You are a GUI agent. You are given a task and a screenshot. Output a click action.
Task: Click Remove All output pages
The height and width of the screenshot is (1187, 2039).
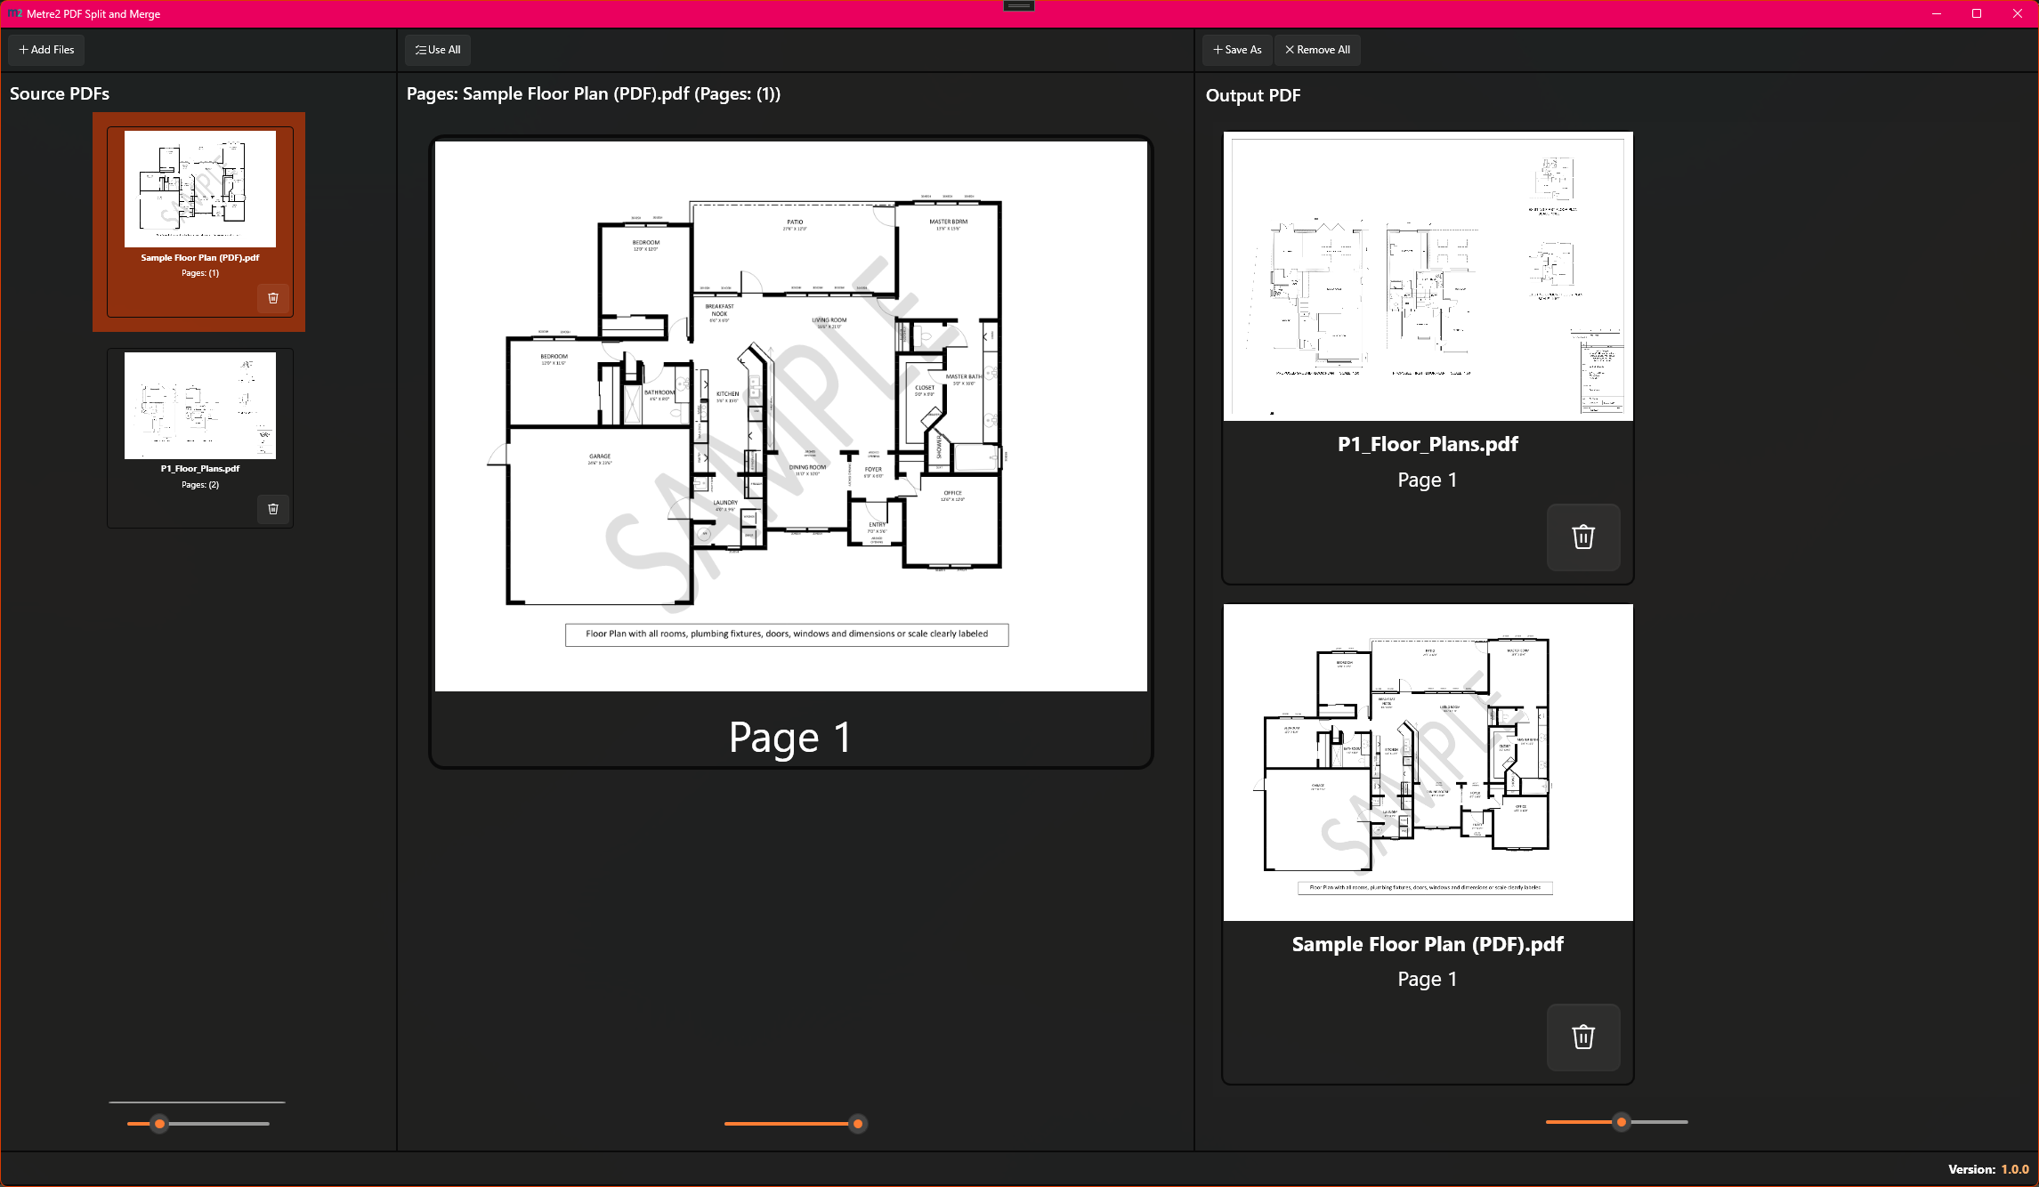click(x=1317, y=50)
